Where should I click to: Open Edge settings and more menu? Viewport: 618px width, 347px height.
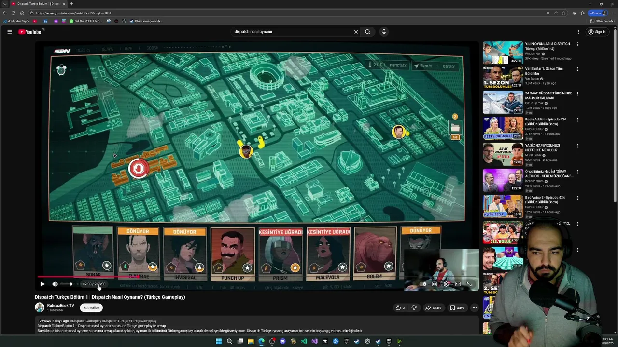click(x=612, y=13)
